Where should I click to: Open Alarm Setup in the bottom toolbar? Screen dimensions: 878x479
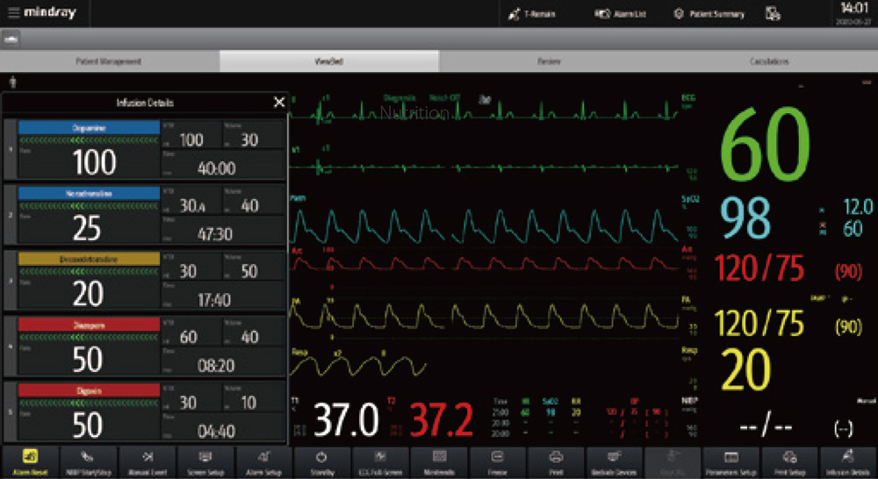coord(263,461)
